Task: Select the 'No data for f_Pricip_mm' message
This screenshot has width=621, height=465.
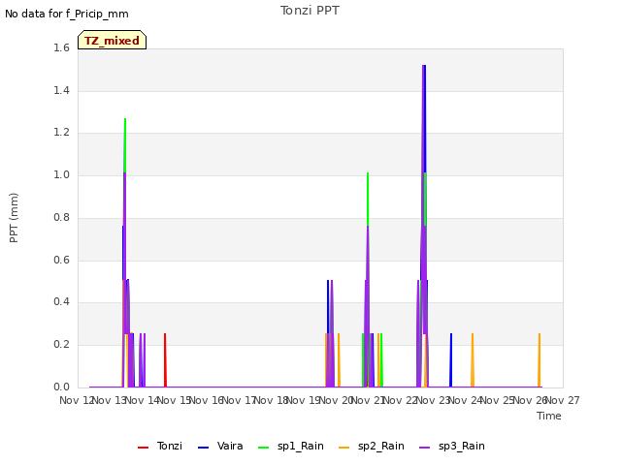Action: pos(67,15)
